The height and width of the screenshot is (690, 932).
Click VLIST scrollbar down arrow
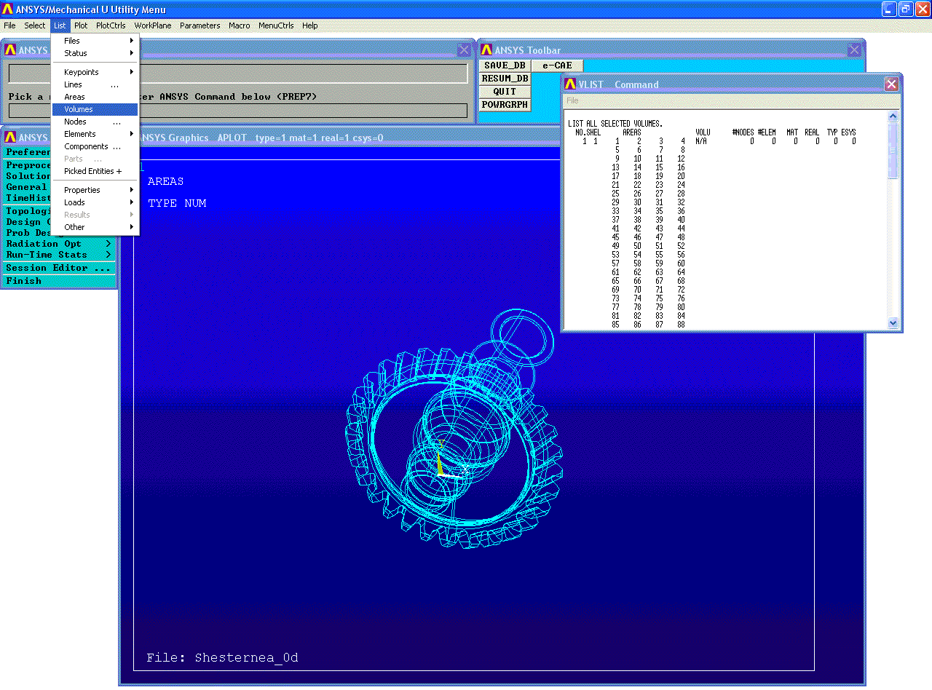893,323
